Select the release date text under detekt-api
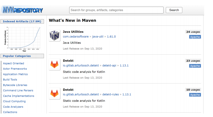Viewport: 213px width, 117px height. point(82,78)
